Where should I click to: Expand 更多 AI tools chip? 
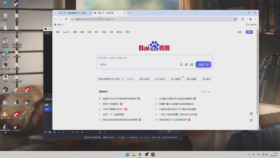click(x=206, y=79)
